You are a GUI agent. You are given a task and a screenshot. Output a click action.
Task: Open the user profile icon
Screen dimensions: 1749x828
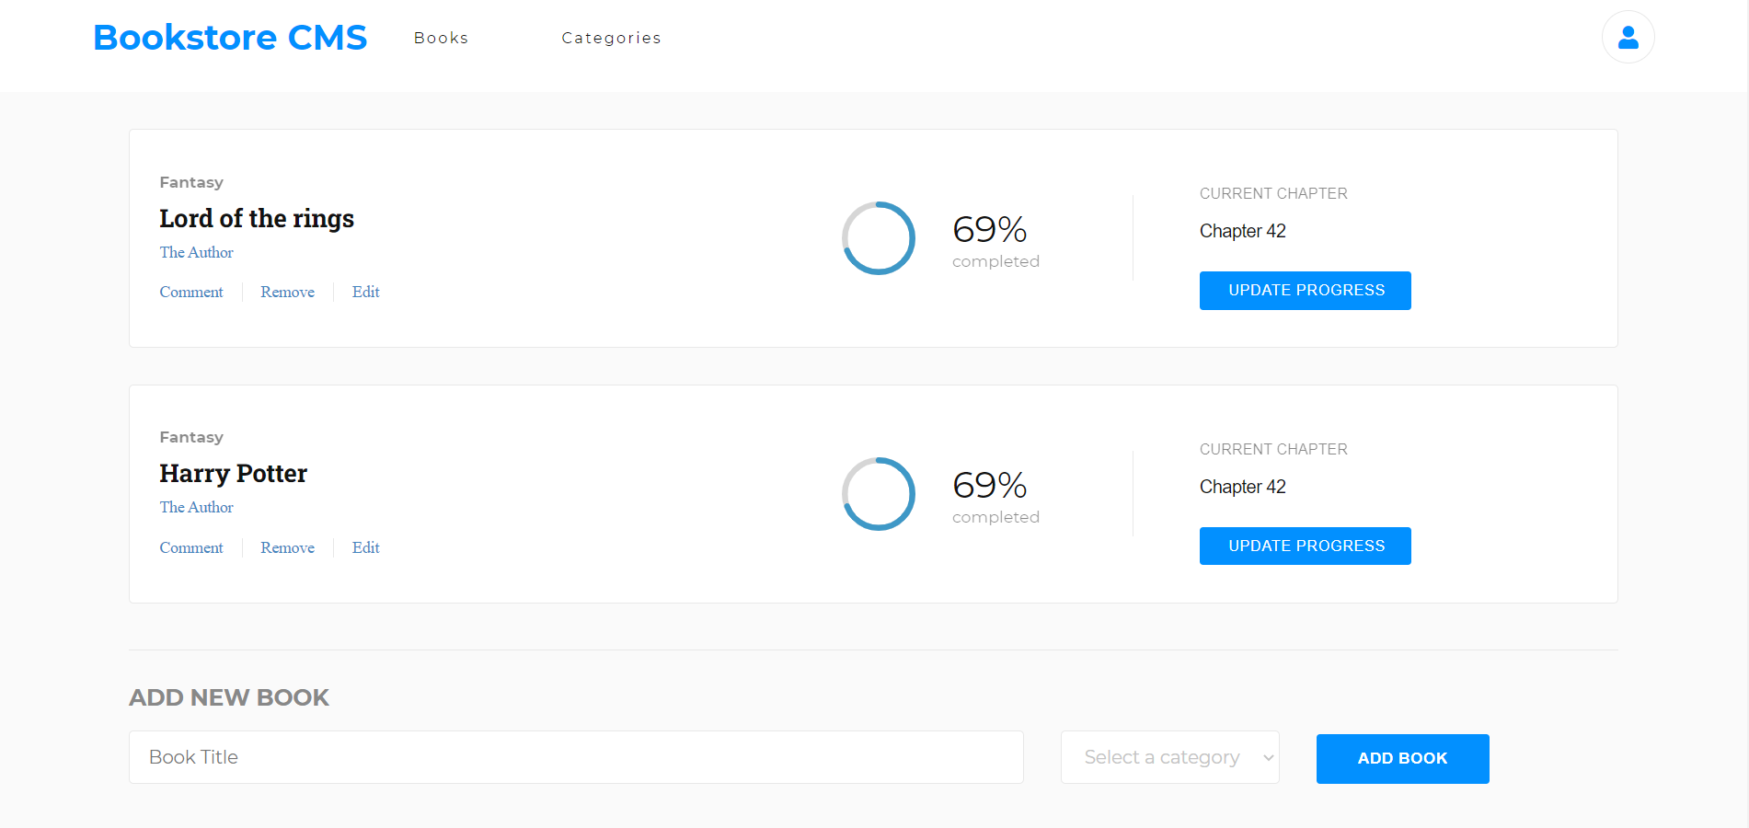pos(1628,37)
